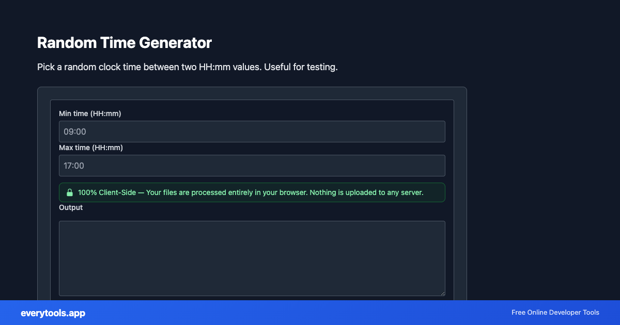Click the inner form panel
The image size is (620, 325).
pos(252,106)
